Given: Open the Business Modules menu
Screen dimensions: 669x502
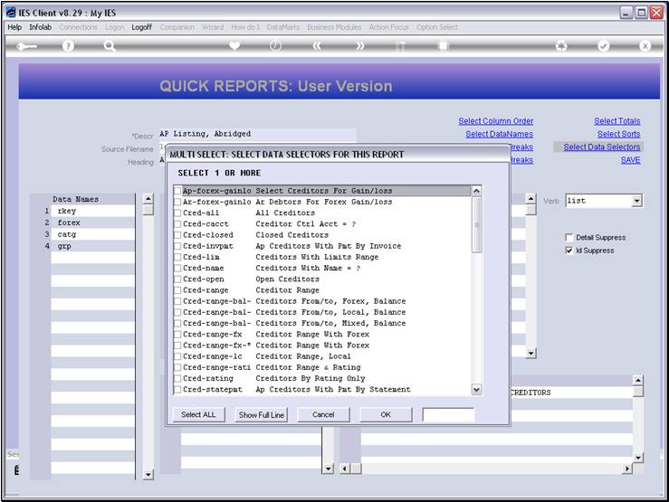Looking at the screenshot, I should (x=334, y=27).
